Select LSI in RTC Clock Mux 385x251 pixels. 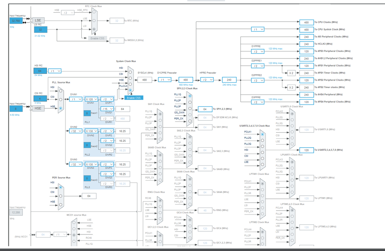pos(94,29)
